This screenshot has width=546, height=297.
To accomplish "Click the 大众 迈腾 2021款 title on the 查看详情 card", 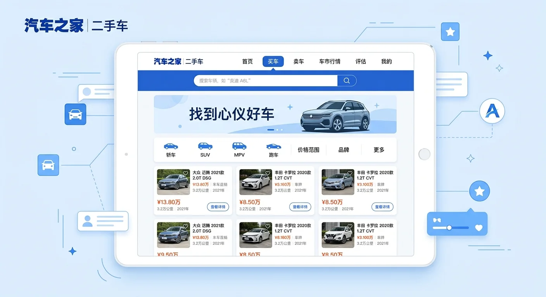I will pos(208,175).
